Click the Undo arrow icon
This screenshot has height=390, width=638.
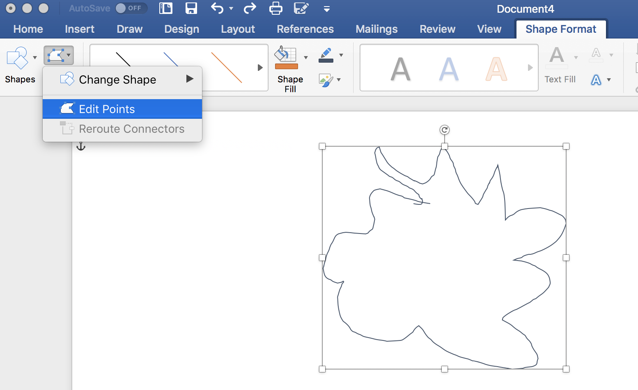(218, 8)
